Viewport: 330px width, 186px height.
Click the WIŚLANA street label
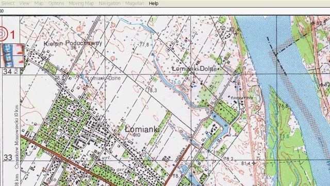(180, 155)
